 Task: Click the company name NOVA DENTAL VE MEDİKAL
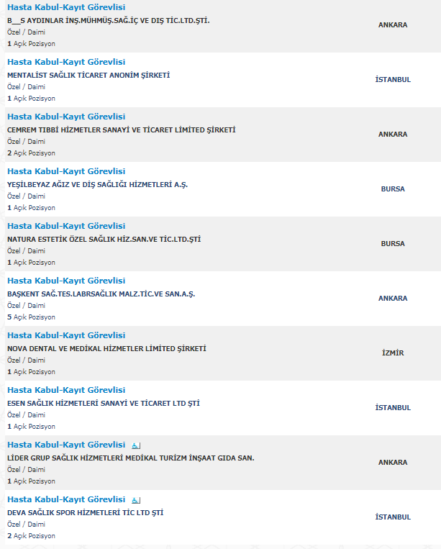point(106,349)
